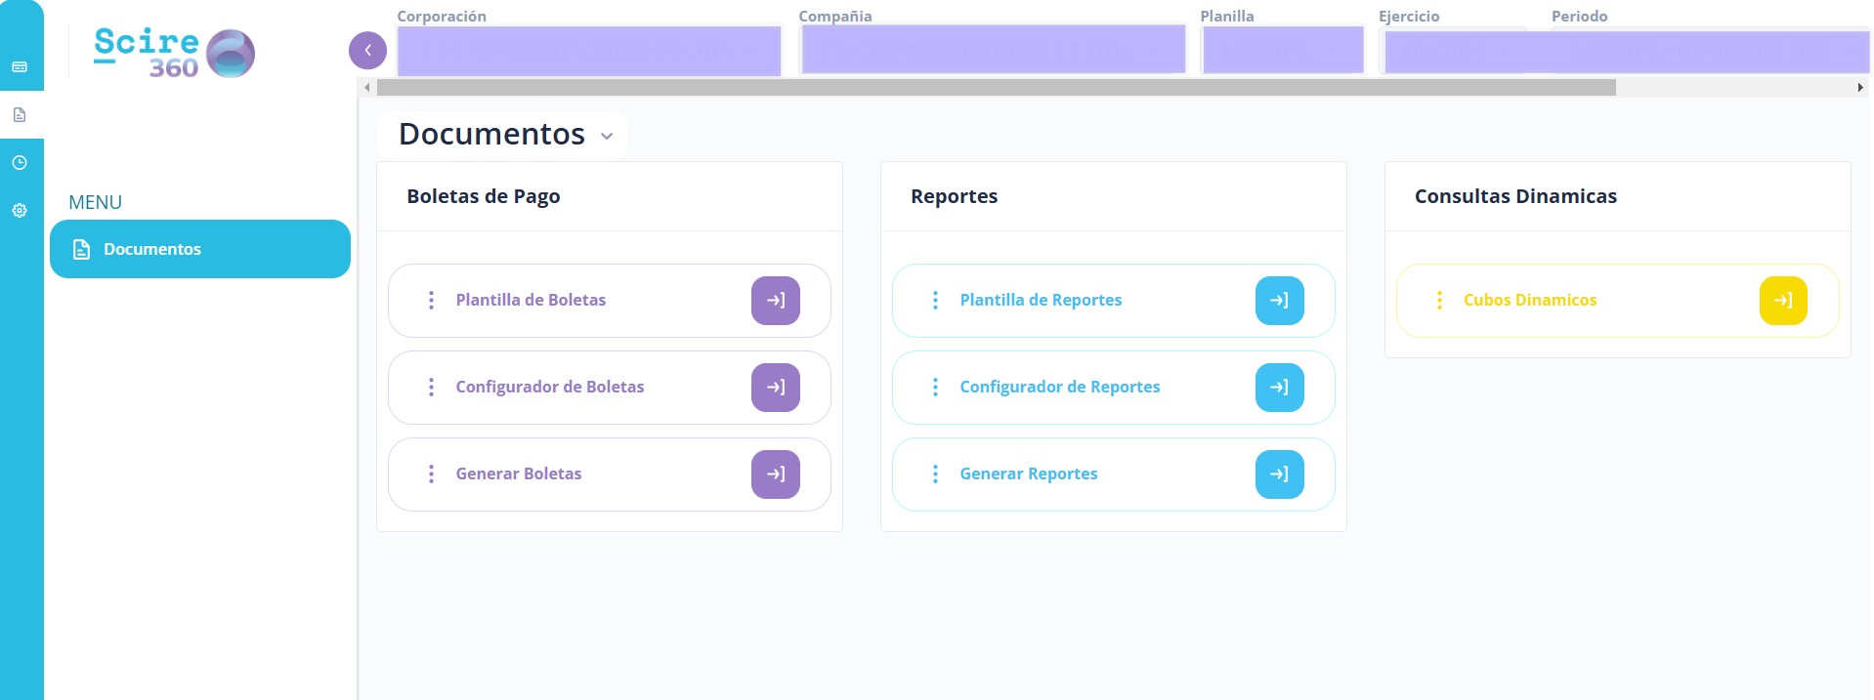This screenshot has height=700, width=1874.
Task: Open the Cubos Dinamicos link
Action: point(1529,301)
